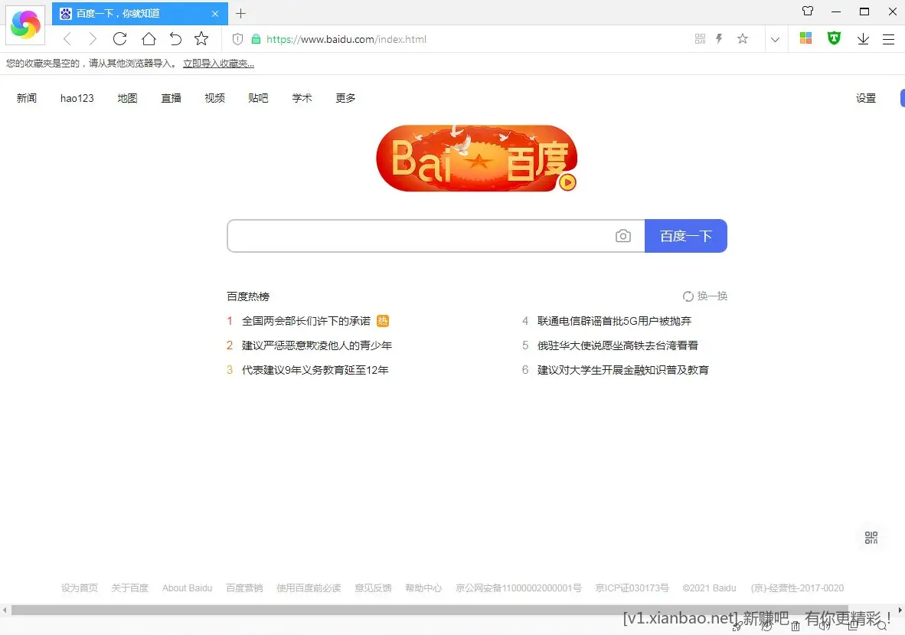Go to homepage using the home icon

[x=149, y=38]
